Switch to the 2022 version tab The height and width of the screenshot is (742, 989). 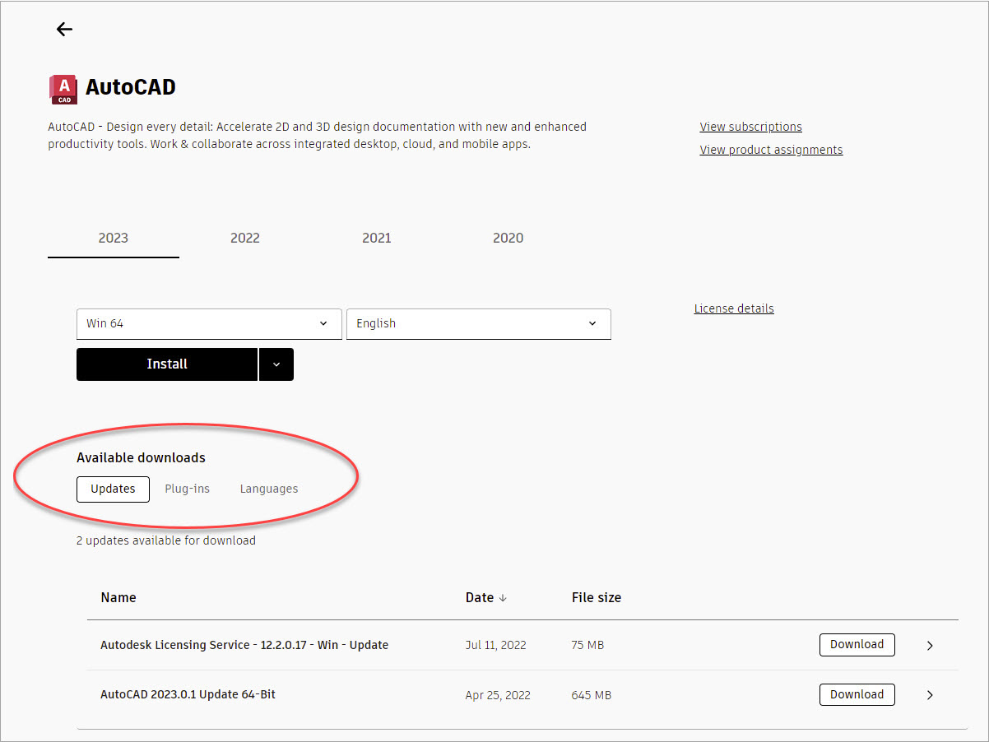coord(244,238)
